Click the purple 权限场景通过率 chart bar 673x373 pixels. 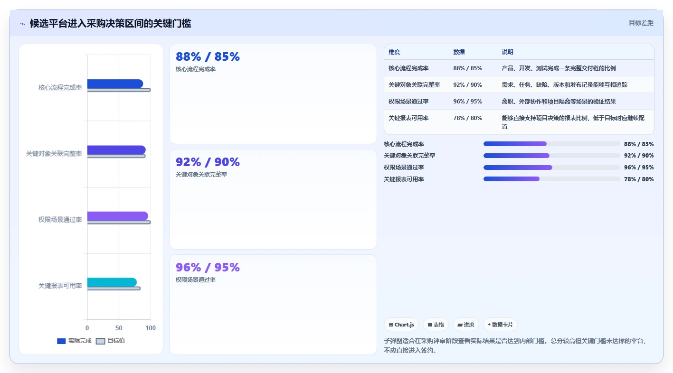pos(118,216)
